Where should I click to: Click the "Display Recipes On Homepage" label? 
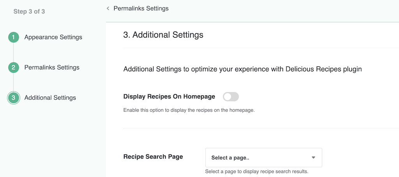pyautogui.click(x=169, y=97)
